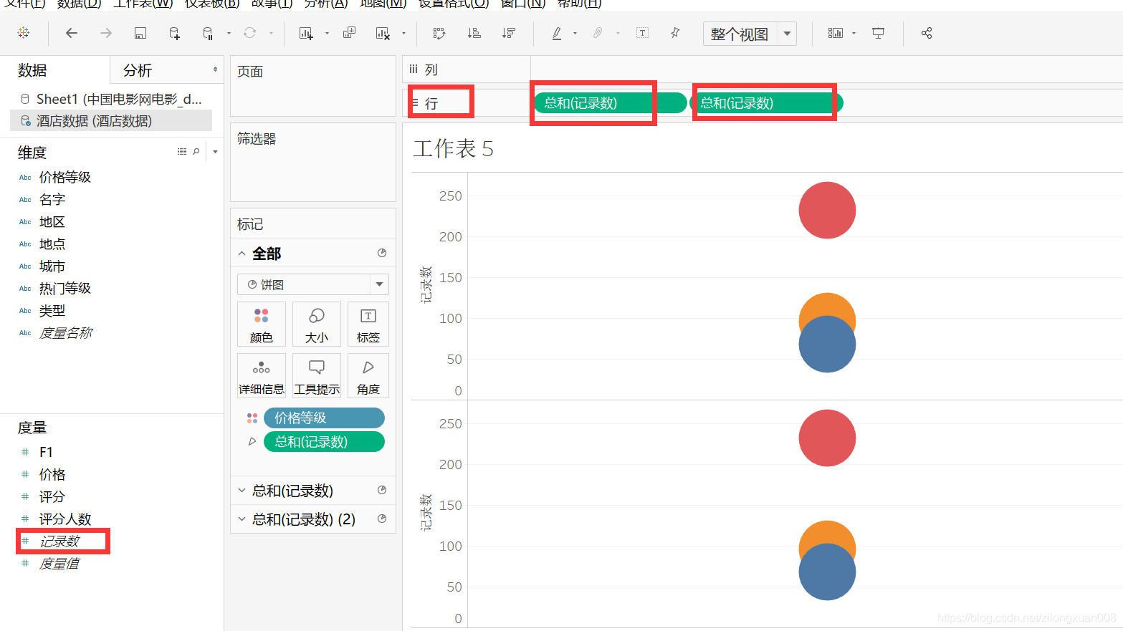Switch to the 数据 pane tab
Image resolution: width=1123 pixels, height=631 pixels.
[x=32, y=70]
